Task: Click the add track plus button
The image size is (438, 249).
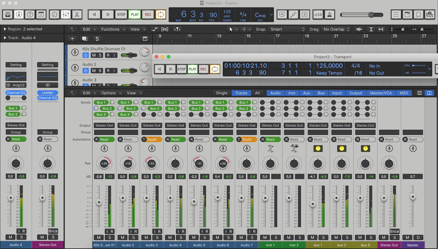Action: pyautogui.click(x=72, y=39)
